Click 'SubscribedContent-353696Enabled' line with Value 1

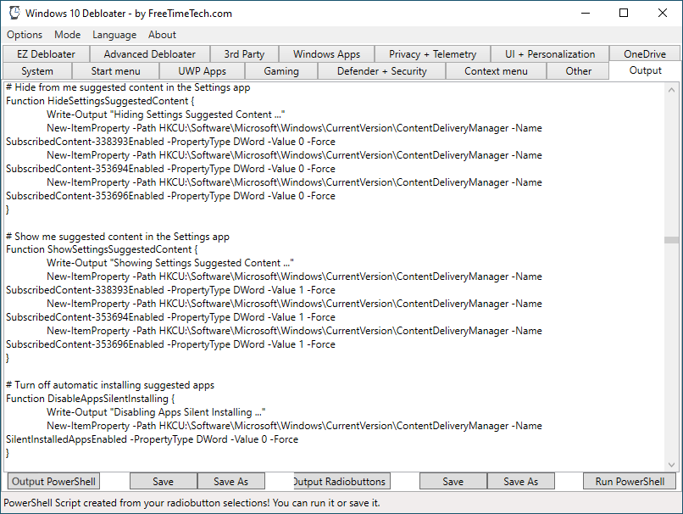point(171,344)
